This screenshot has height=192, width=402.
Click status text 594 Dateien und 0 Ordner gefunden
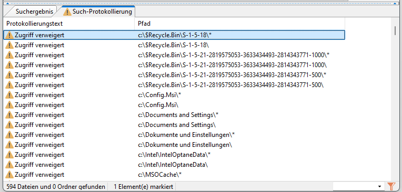(56, 187)
